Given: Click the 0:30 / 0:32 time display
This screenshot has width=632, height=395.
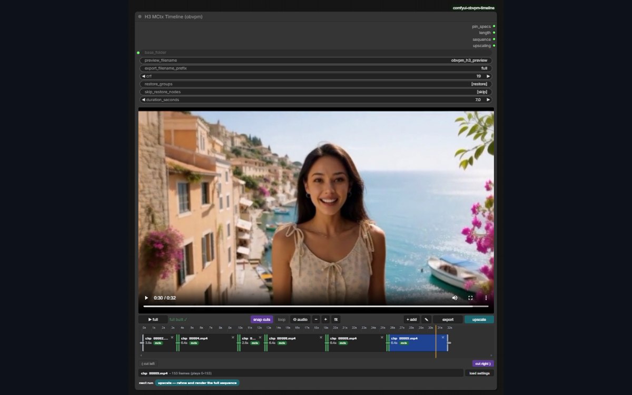Looking at the screenshot, I should coord(165,298).
